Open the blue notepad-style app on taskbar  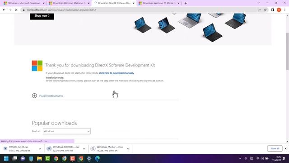[x=31, y=158]
